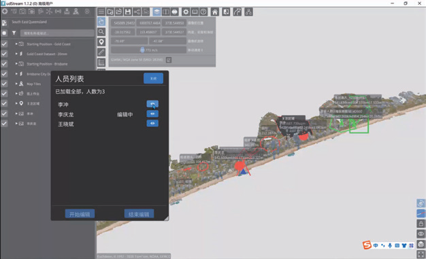Screen dimensions: 426x259
Task: Expand Starting Position - Brisbane tree item
Action: [x=16, y=64]
